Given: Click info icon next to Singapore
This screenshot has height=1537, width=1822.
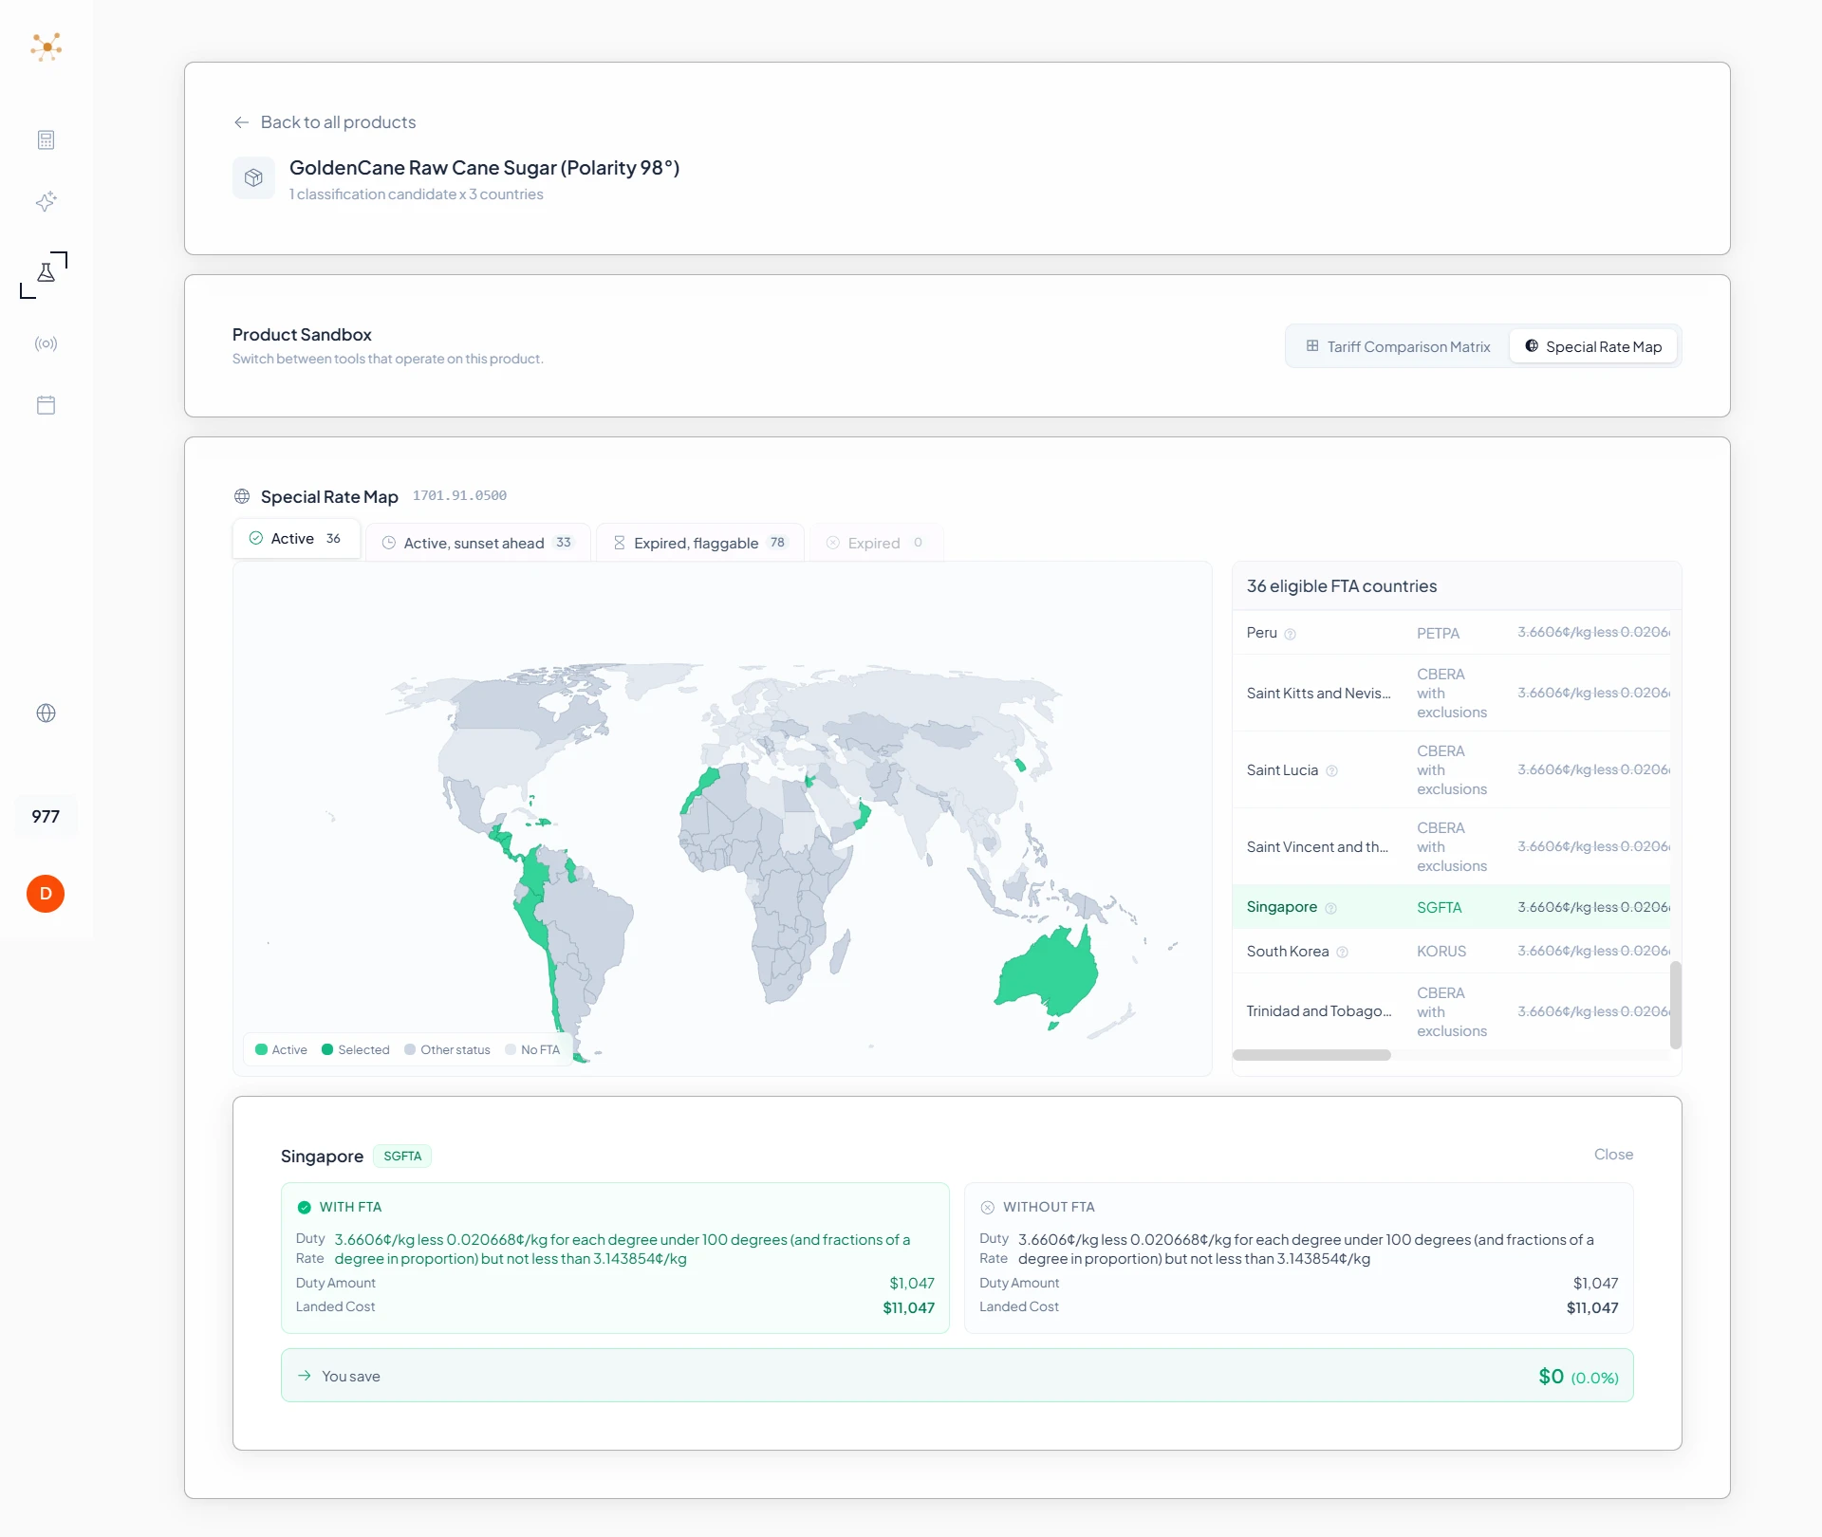Looking at the screenshot, I should click(x=1330, y=908).
